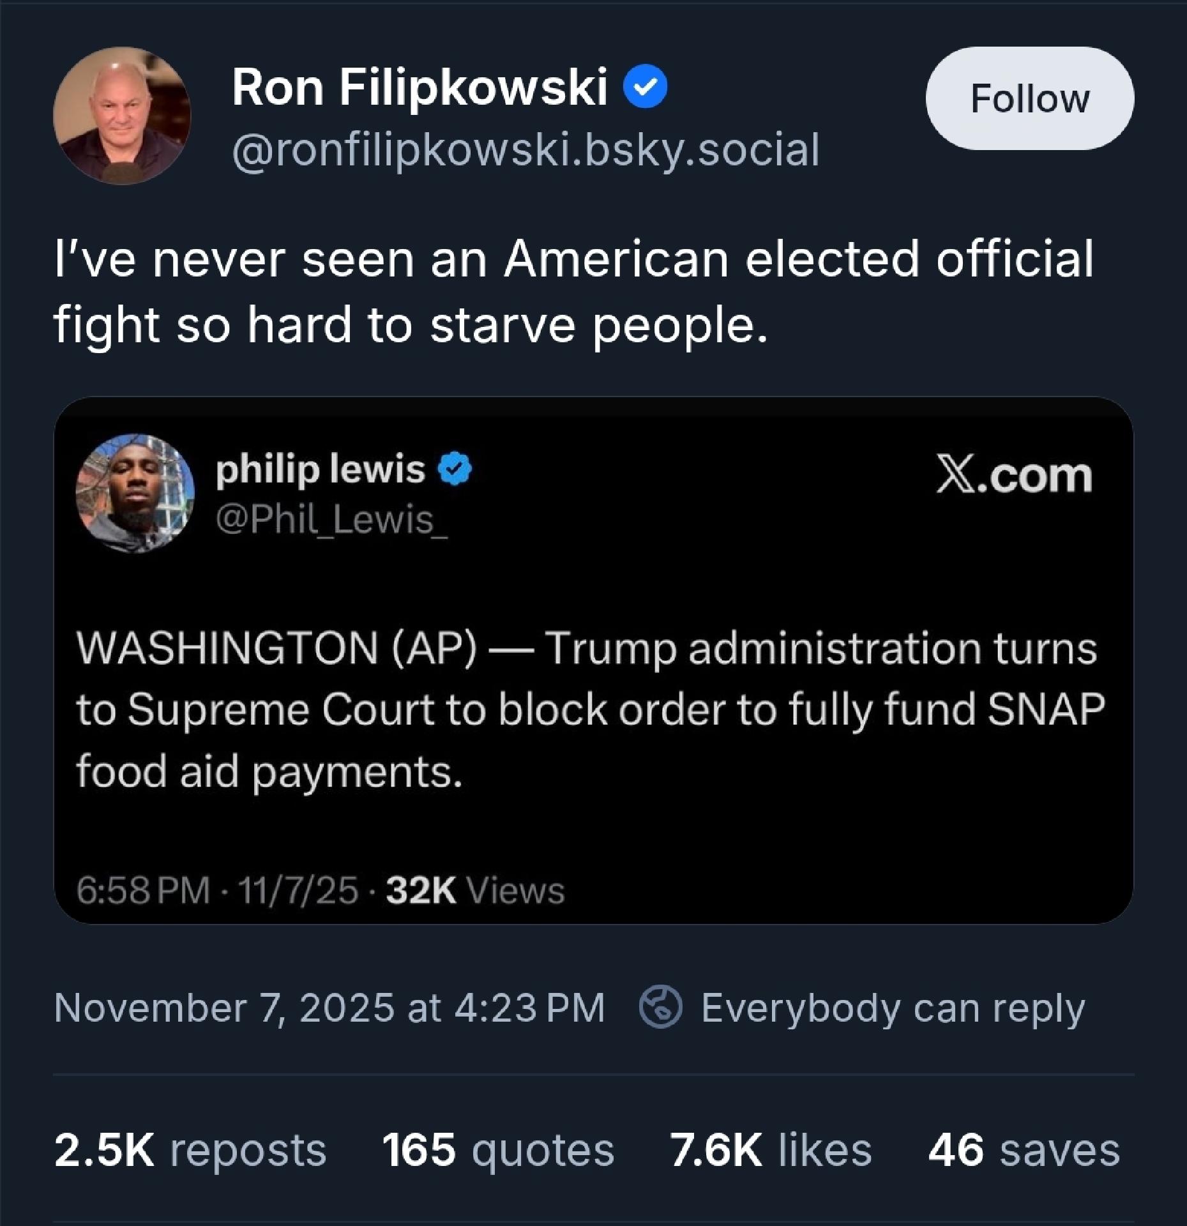Click the 32K Views count
The height and width of the screenshot is (1226, 1187).
(x=476, y=890)
